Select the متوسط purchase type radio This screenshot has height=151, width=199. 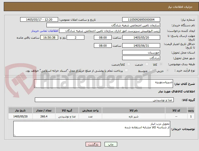[151, 70]
